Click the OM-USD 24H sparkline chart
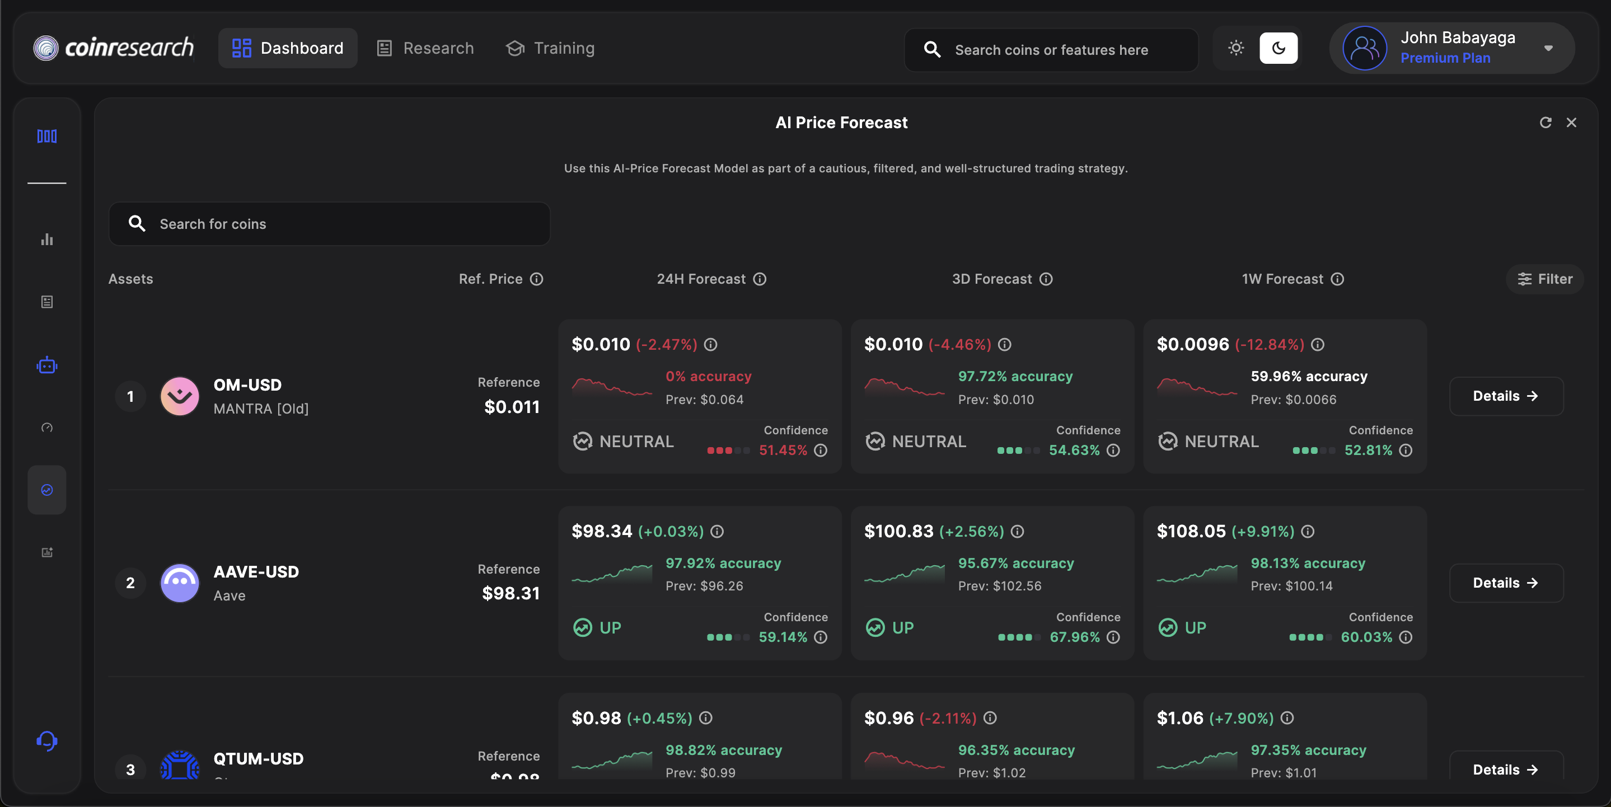The width and height of the screenshot is (1611, 807). point(612,388)
